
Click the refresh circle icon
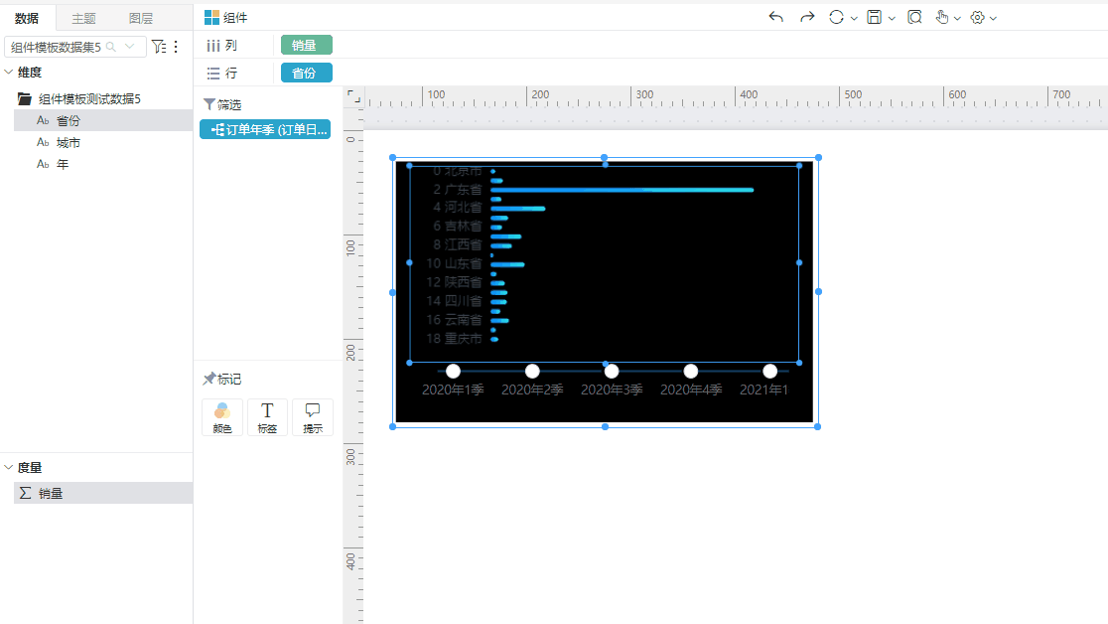836,17
